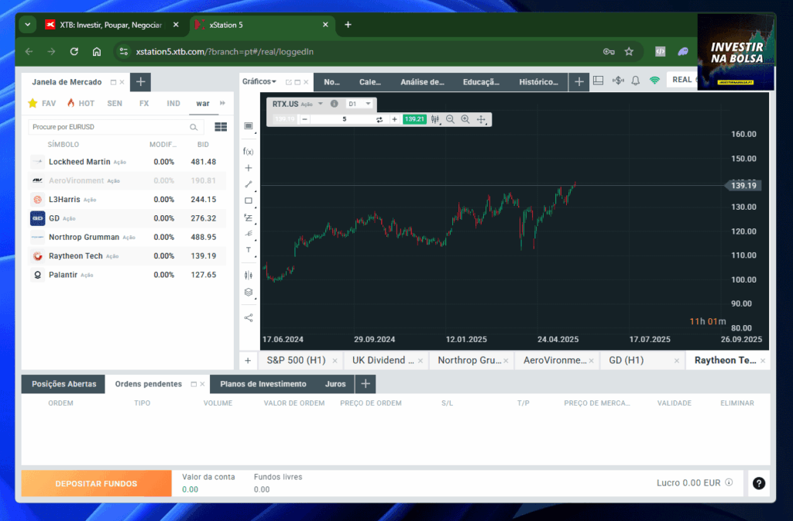The width and height of the screenshot is (793, 521).
Task: Reload the browser page
Action: click(74, 52)
